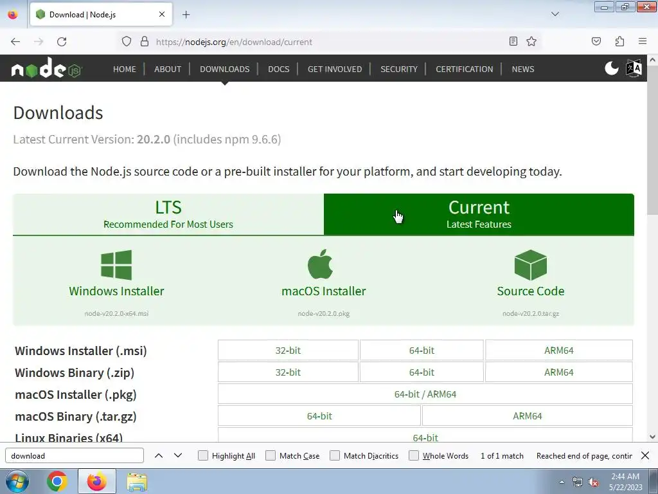Open CERTIFICATION navigation item
658x494 pixels.
click(464, 69)
